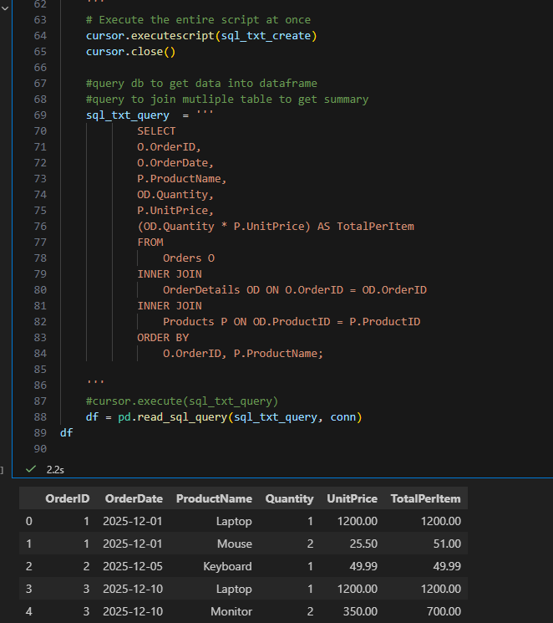Click the 2.2s execution time label

pyautogui.click(x=56, y=470)
